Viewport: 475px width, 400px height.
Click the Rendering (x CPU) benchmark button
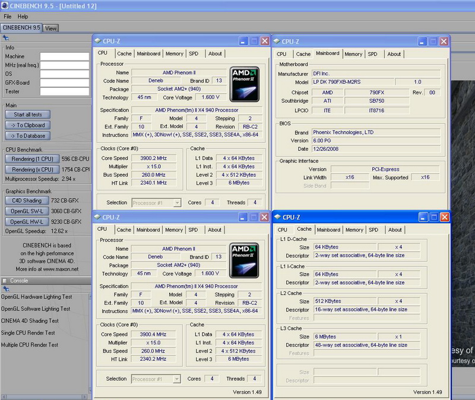click(x=32, y=169)
